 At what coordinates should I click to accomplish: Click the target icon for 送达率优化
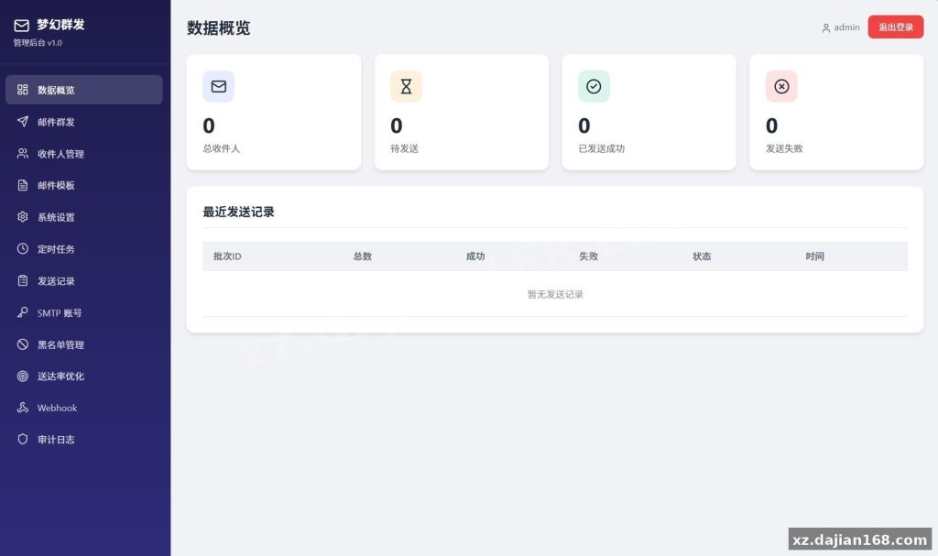coord(22,376)
